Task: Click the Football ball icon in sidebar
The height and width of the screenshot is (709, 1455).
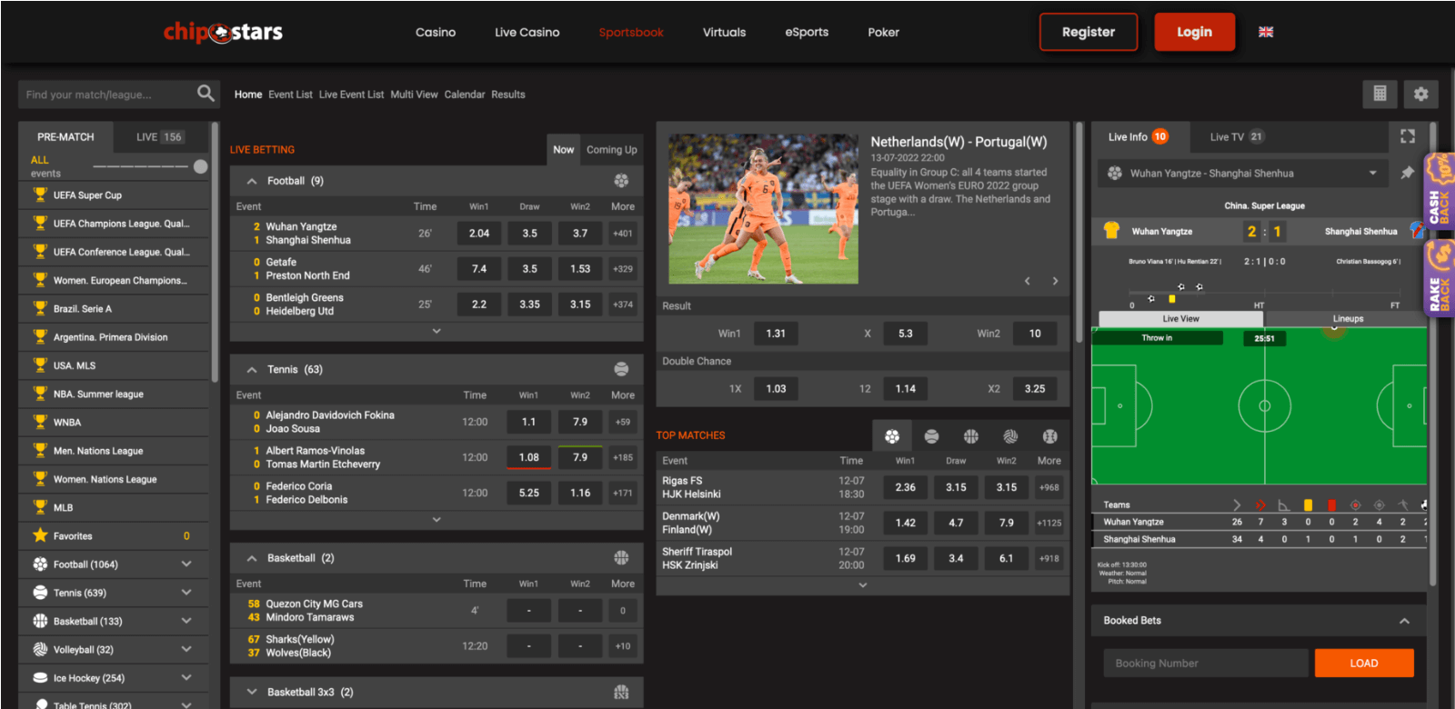Action: (x=40, y=564)
